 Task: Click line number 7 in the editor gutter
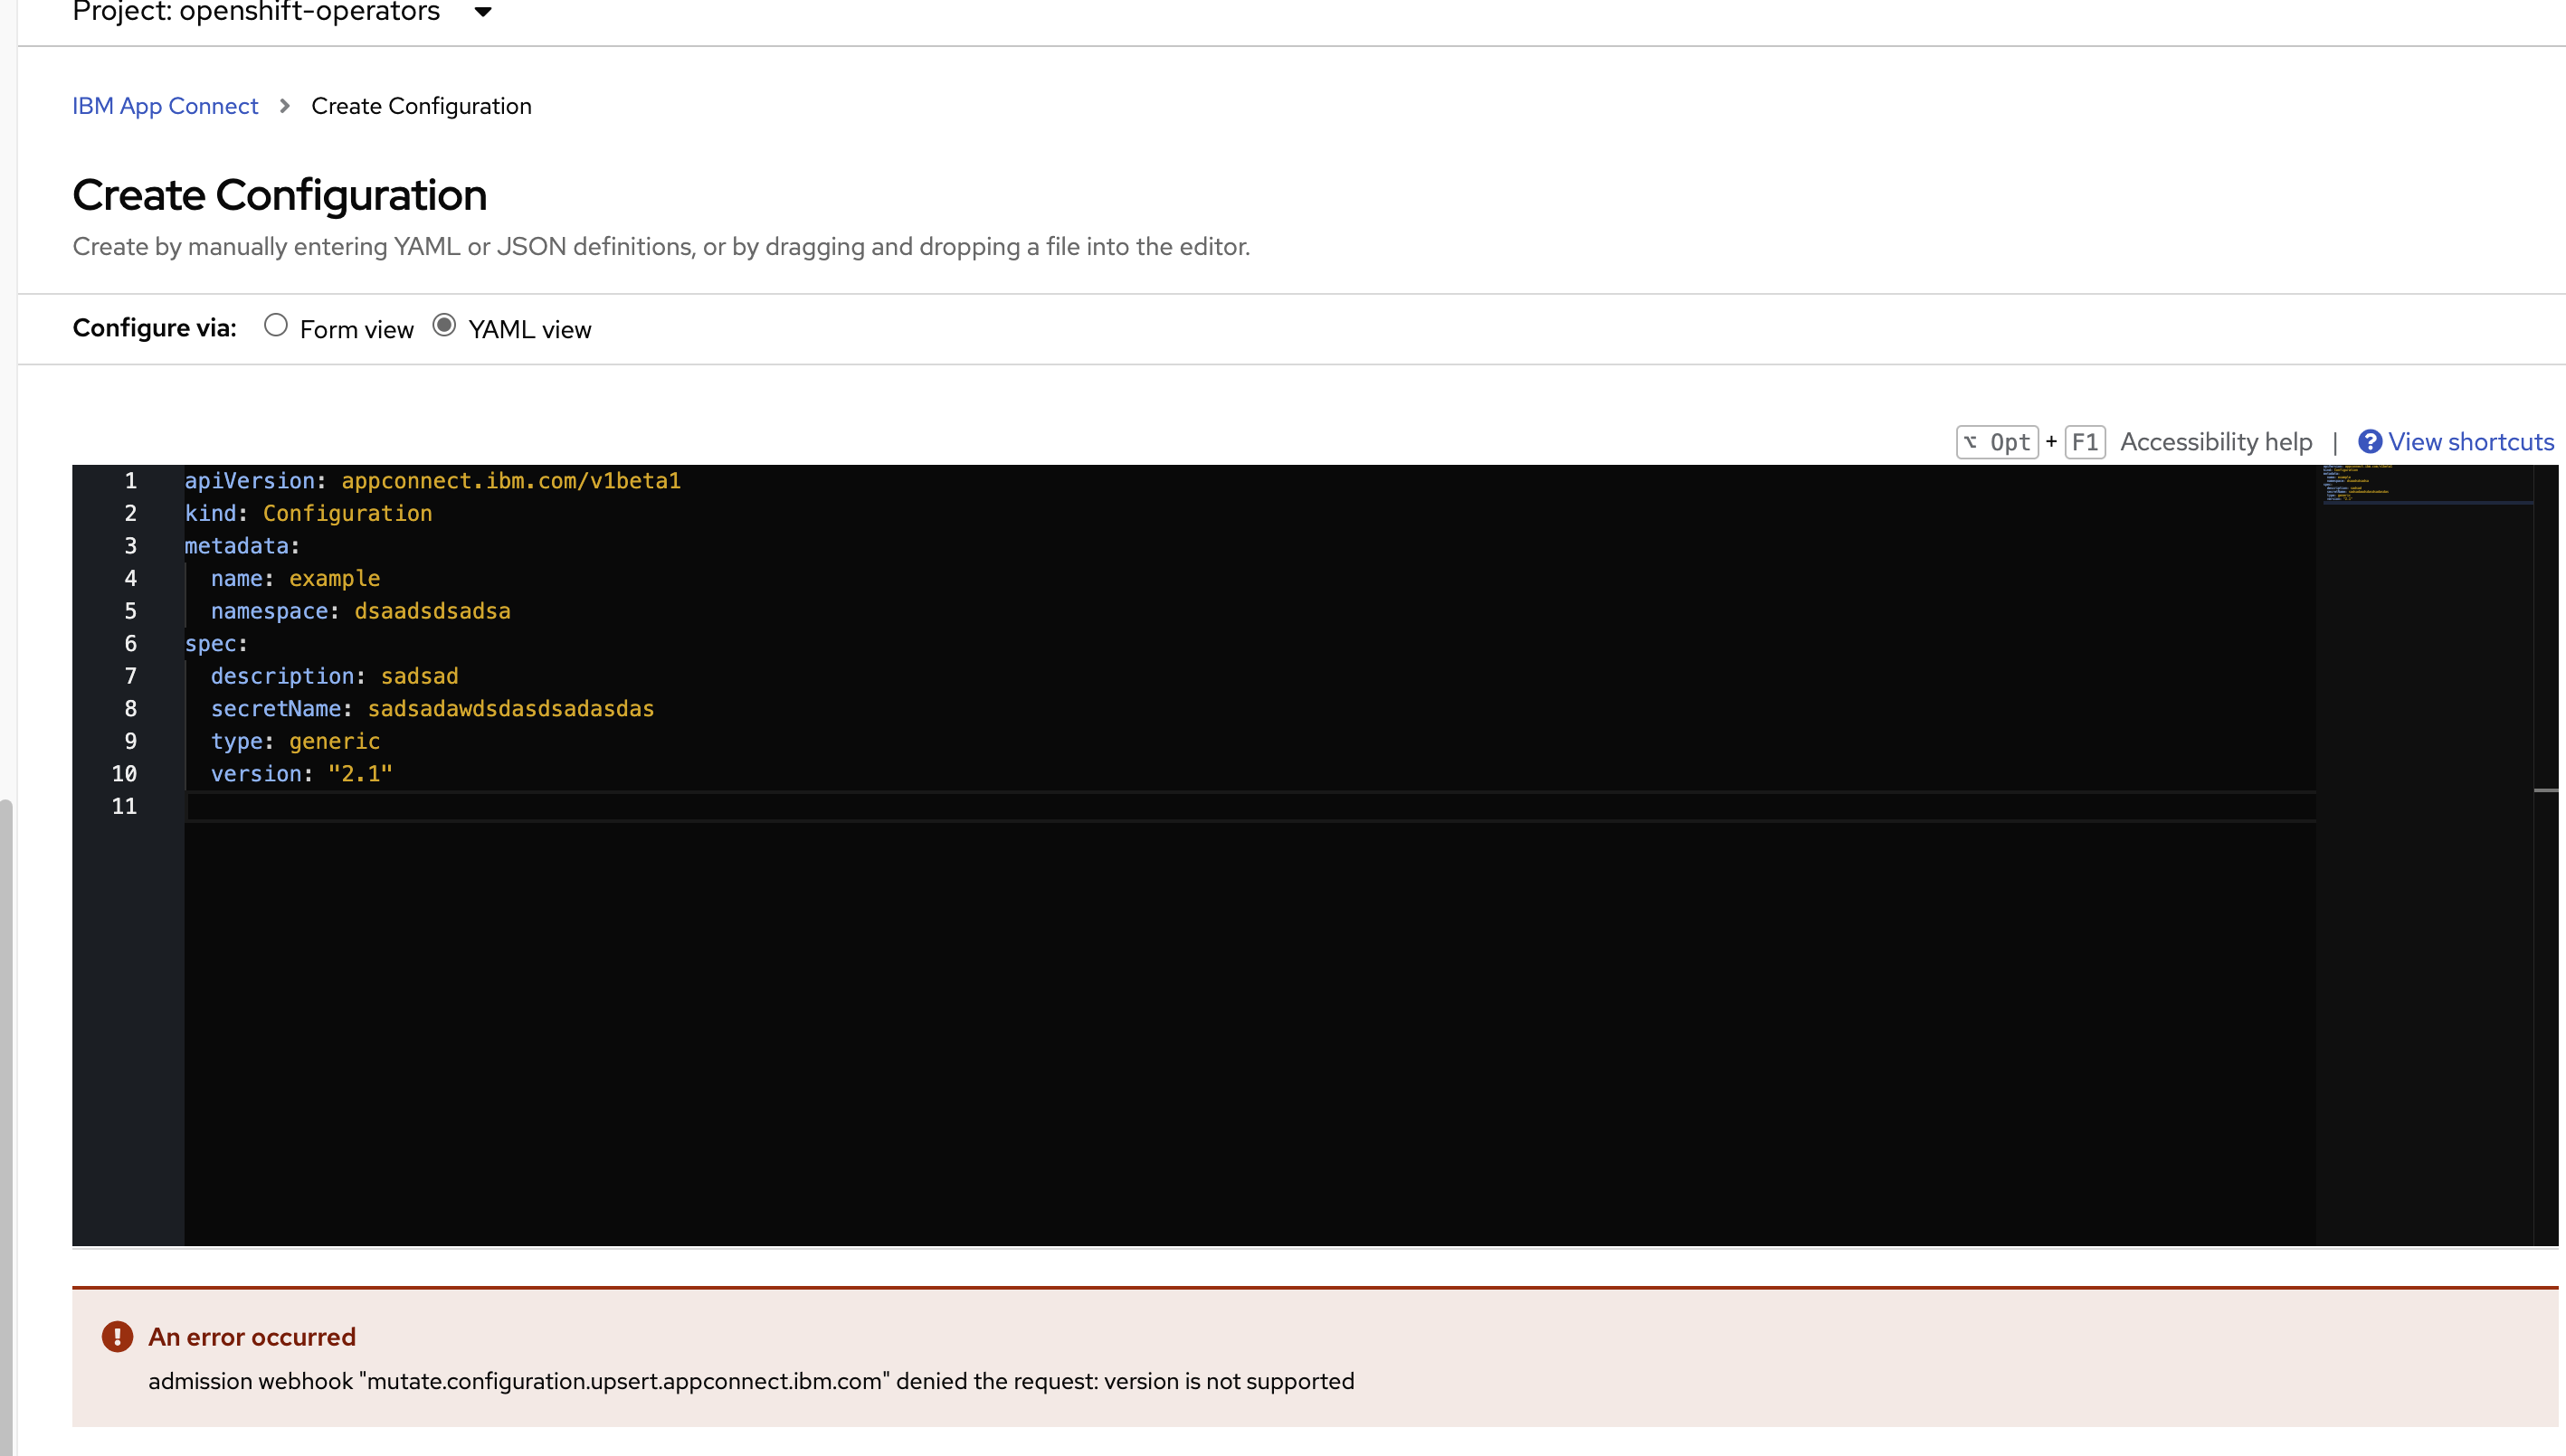click(x=130, y=676)
